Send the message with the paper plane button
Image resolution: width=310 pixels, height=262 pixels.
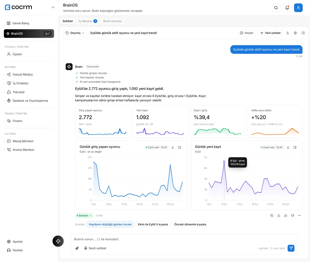[291, 248]
